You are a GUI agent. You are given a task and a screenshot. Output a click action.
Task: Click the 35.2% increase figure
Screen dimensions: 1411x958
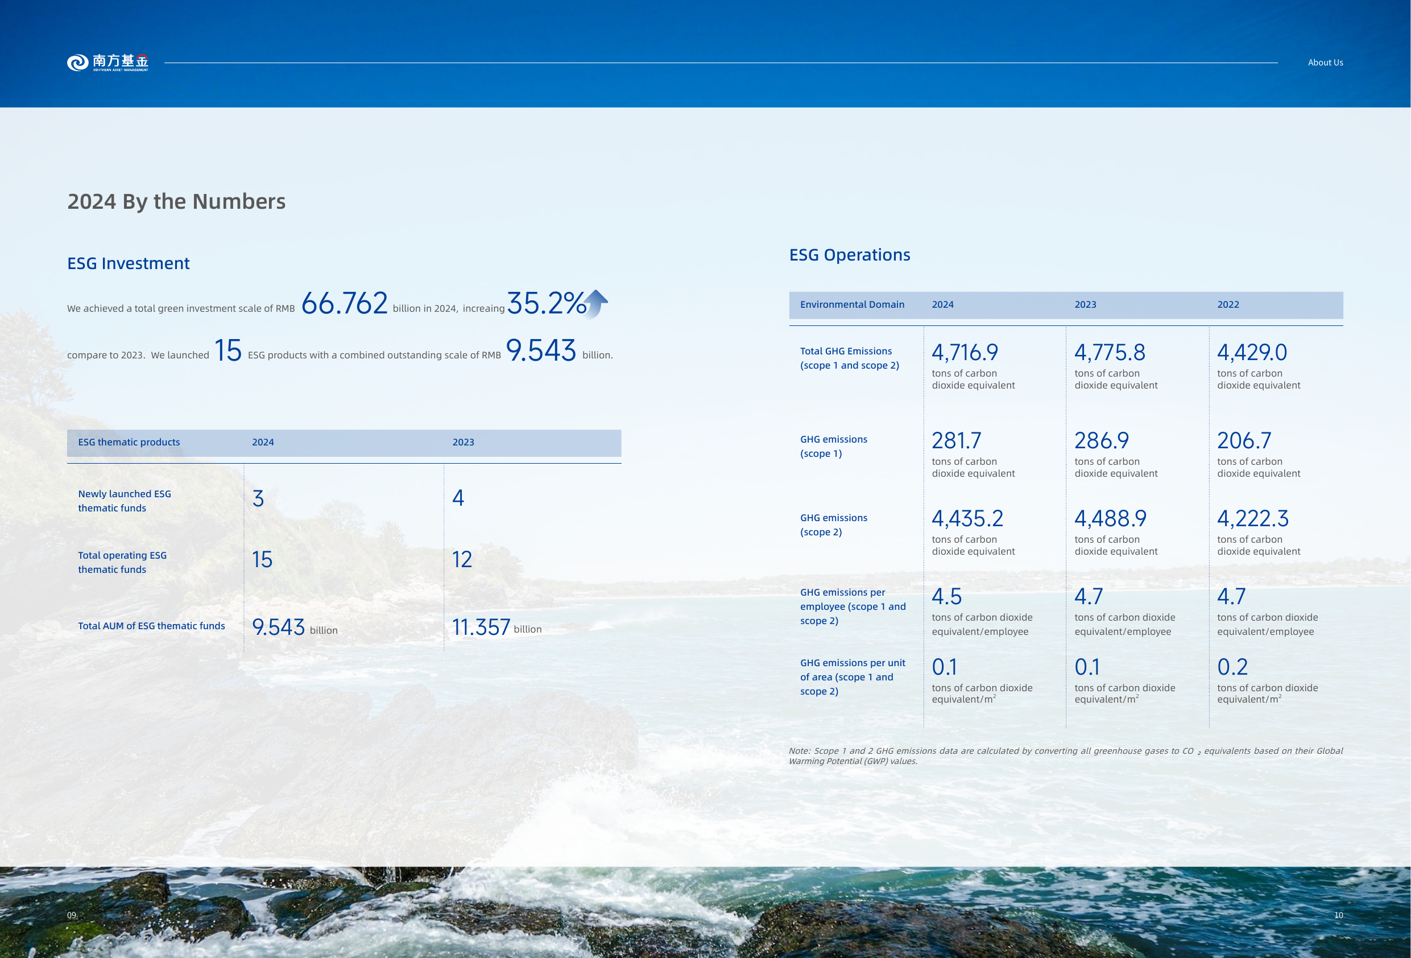point(547,303)
